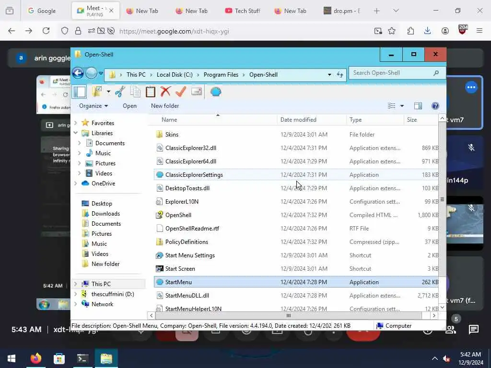Click Program Files in breadcrumb path
Viewport: 491px width, 368px height.
pyautogui.click(x=221, y=74)
